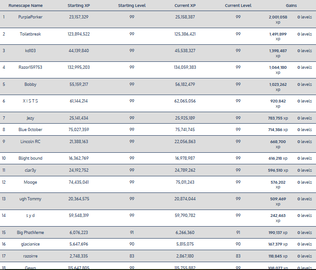The width and height of the screenshot is (316, 270).
Task: Open ugh Tommy's player entry
Action: pyautogui.click(x=30, y=199)
